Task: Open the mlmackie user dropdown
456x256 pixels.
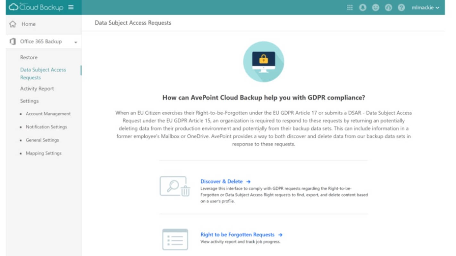Action: pos(425,8)
